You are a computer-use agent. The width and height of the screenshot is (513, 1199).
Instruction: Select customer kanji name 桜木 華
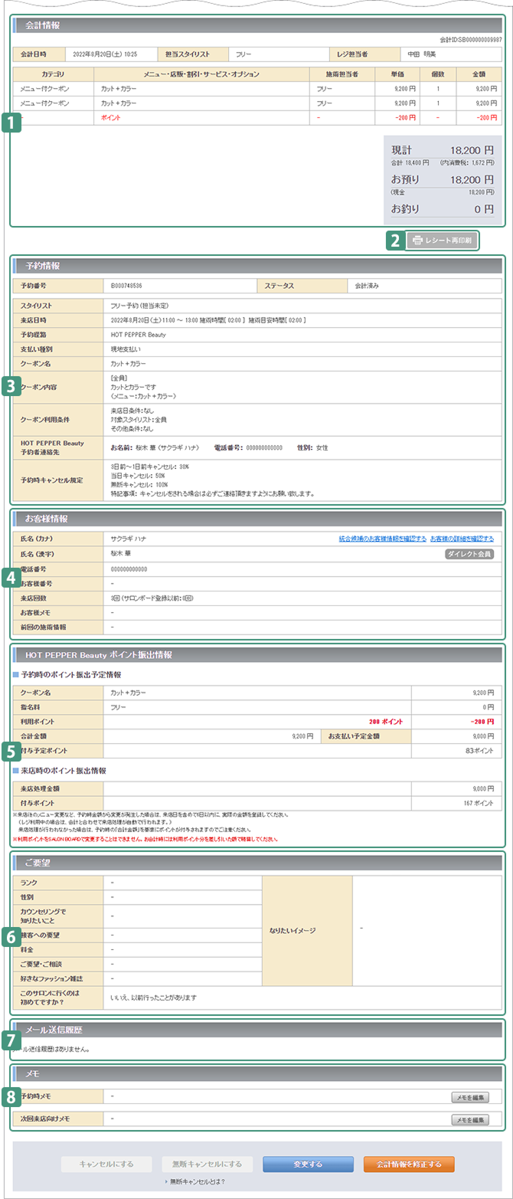(x=121, y=553)
